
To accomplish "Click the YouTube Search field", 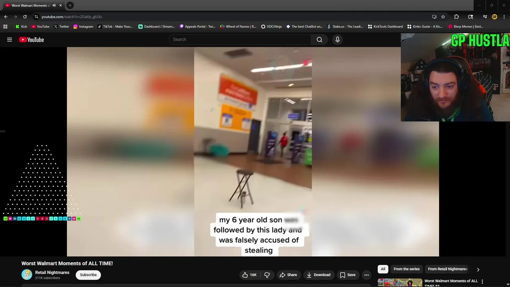I will [x=240, y=39].
